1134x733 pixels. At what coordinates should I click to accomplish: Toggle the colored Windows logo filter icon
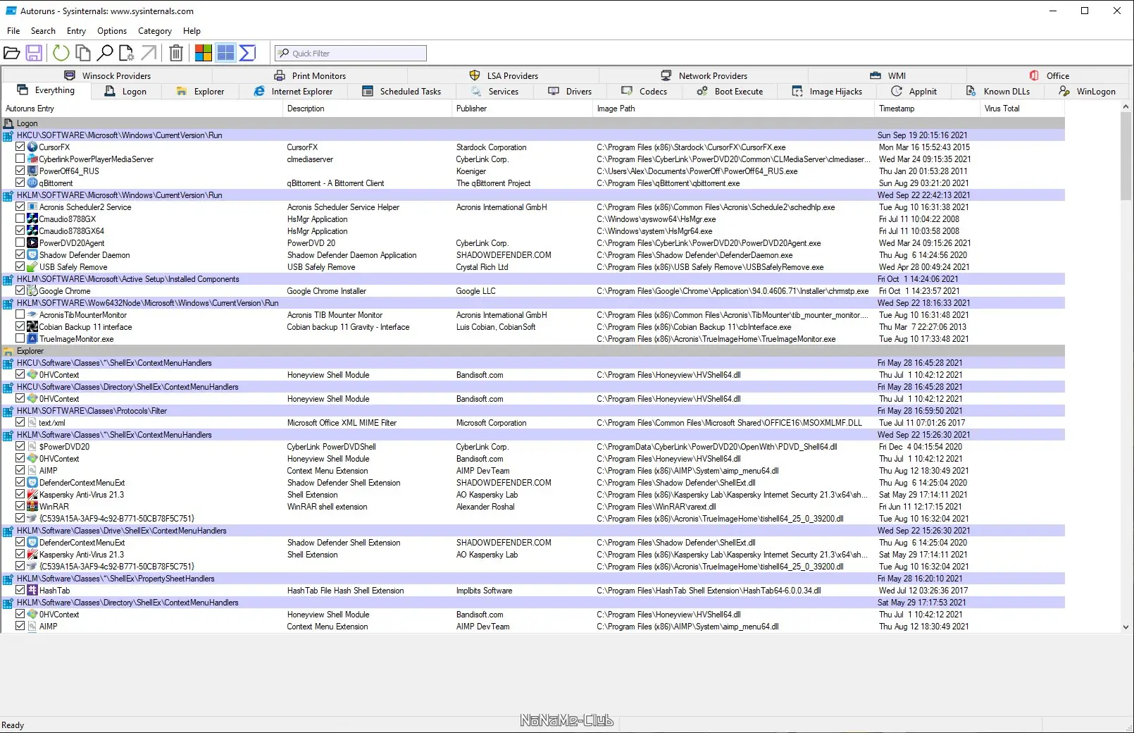(x=204, y=53)
